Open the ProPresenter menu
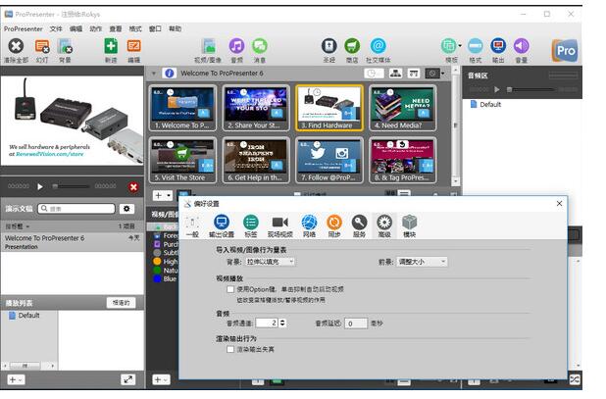This screenshot has width=606, height=399. point(24,29)
